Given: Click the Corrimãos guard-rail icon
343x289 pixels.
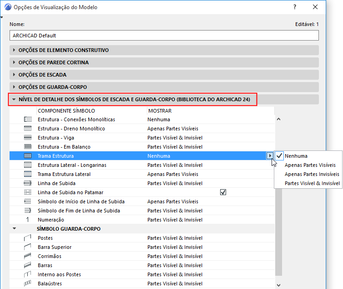Looking at the screenshot, I should coord(28,256).
